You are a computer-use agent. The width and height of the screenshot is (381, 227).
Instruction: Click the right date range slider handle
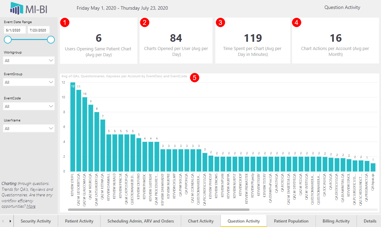[51, 40]
